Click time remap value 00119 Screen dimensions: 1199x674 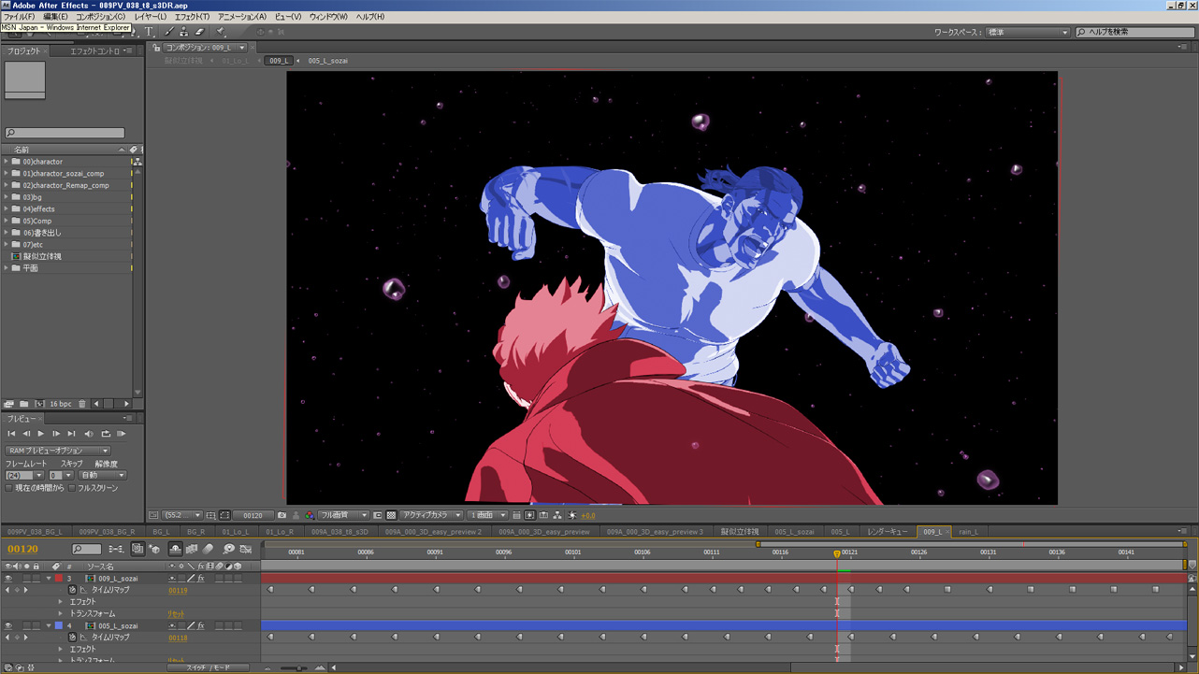click(x=178, y=591)
